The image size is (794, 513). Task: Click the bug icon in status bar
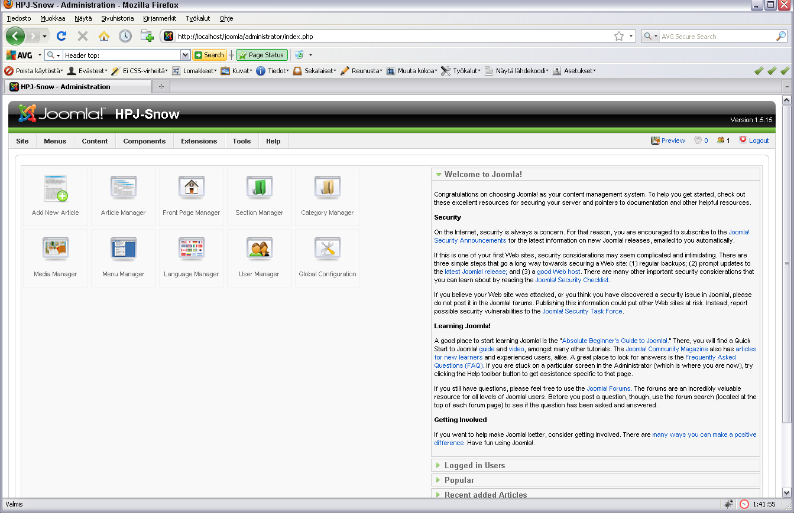click(729, 504)
